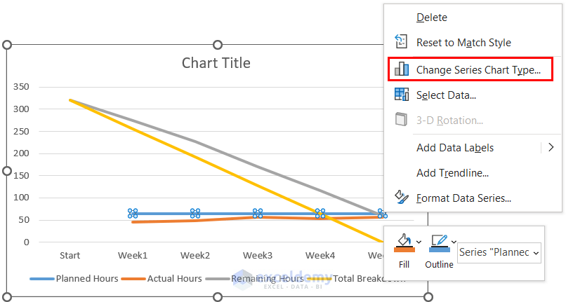Click Add Data Labels menu item
The height and width of the screenshot is (302, 566).
tap(455, 147)
